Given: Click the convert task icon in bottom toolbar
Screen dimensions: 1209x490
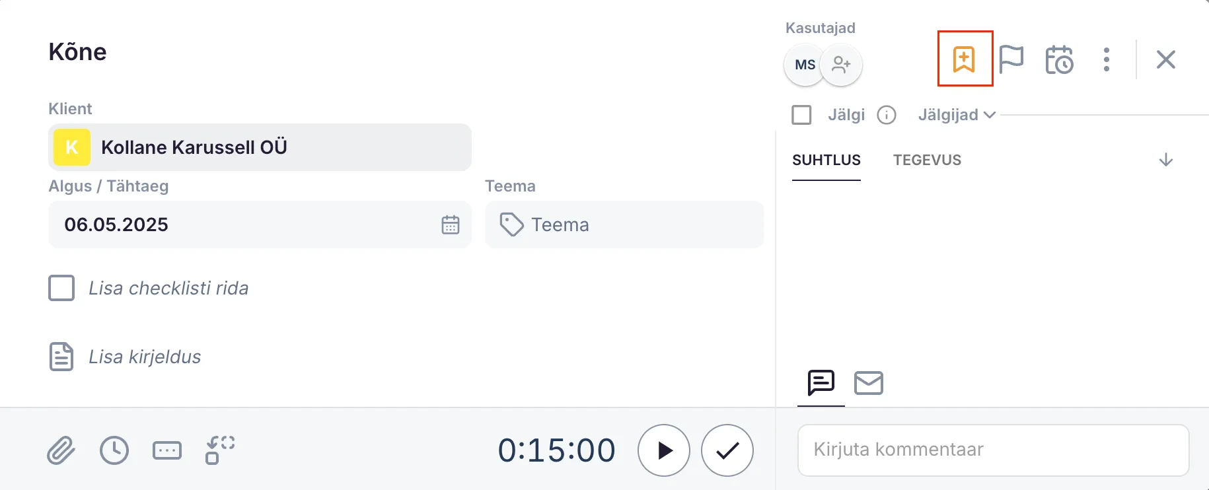Looking at the screenshot, I should [220, 450].
